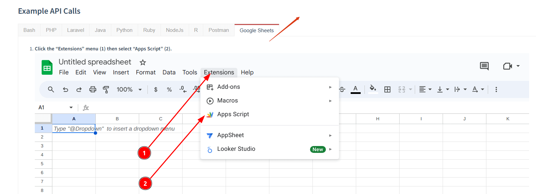Open the Insert menu
The height and width of the screenshot is (194, 536).
(x=121, y=72)
